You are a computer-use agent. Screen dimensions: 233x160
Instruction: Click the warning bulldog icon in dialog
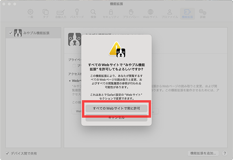click(117, 50)
